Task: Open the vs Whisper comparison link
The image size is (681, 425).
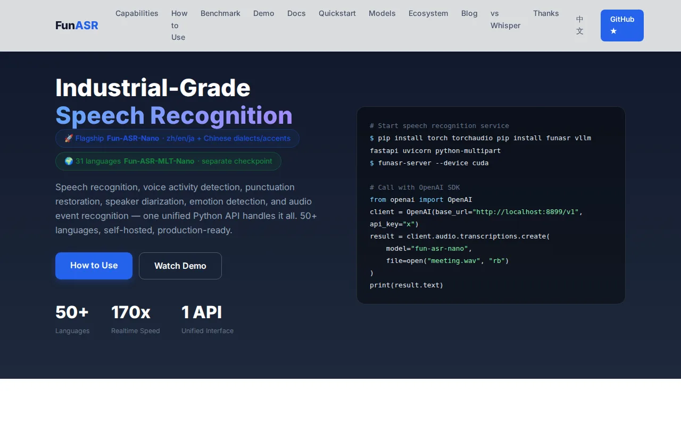Action: coord(505,19)
